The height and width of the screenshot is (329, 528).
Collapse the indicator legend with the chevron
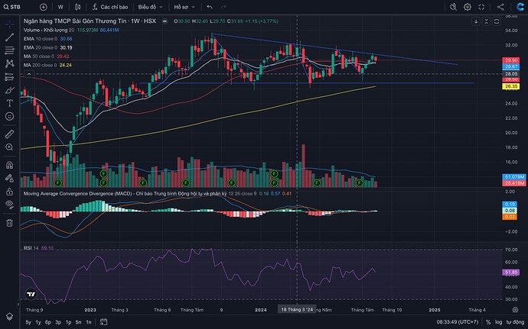[29, 74]
